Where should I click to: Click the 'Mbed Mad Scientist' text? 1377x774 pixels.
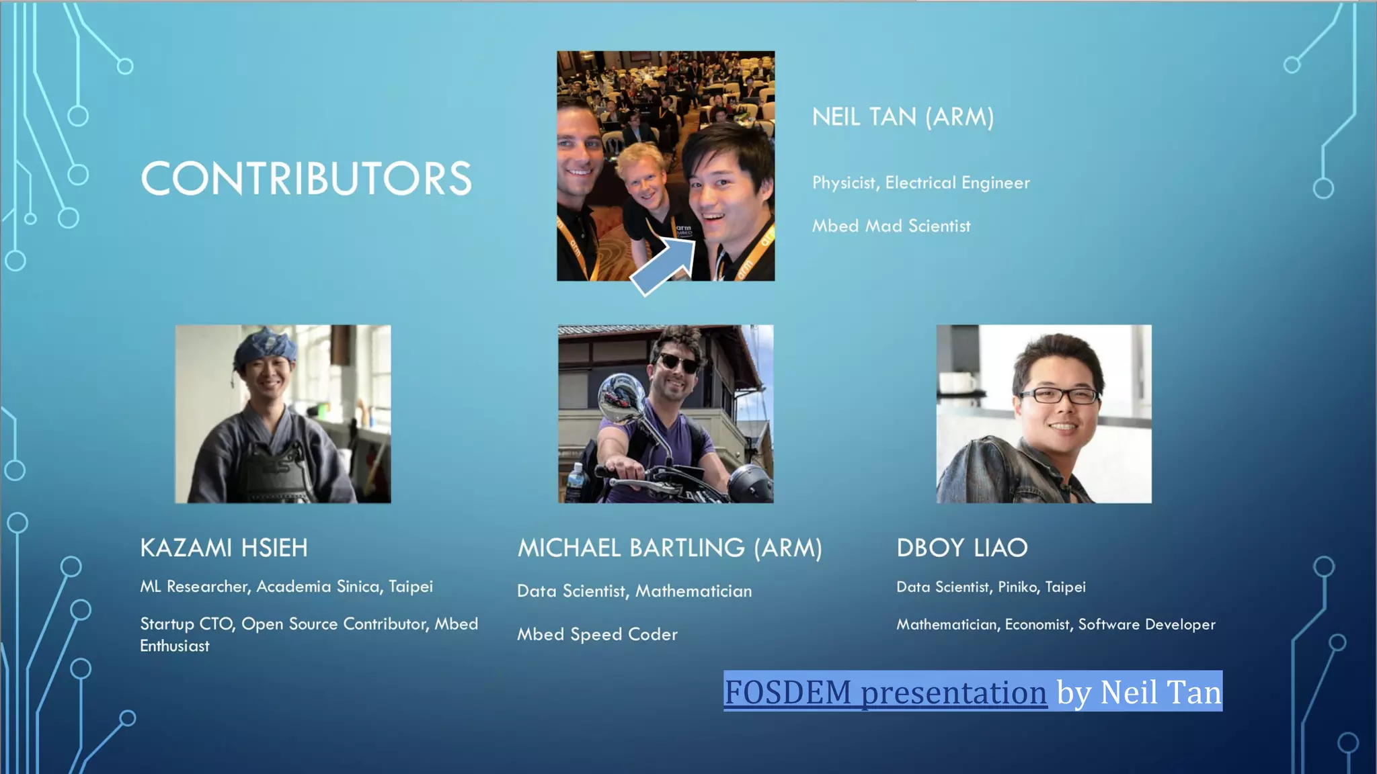point(891,226)
